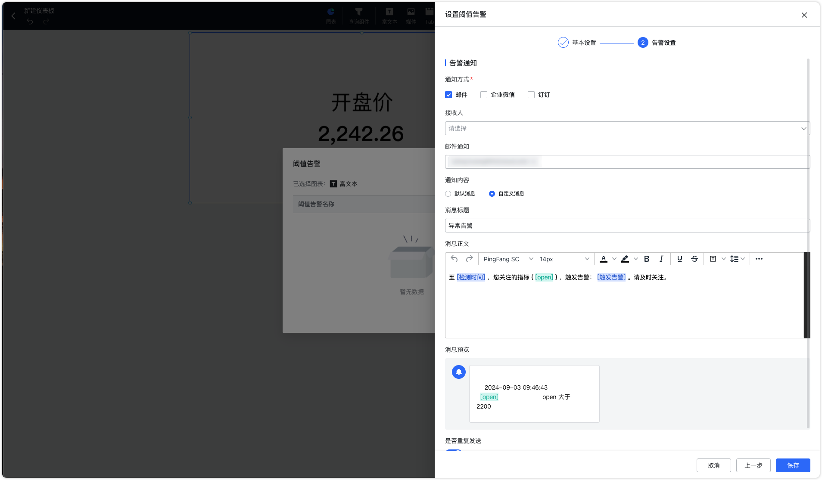The width and height of the screenshot is (822, 480).
Task: Click the highlight background color icon
Action: pyautogui.click(x=625, y=259)
